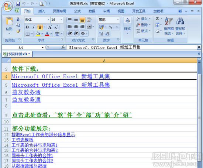Apply the yellow fill color
This screenshot has width=203, height=168.
[x=38, y=34]
